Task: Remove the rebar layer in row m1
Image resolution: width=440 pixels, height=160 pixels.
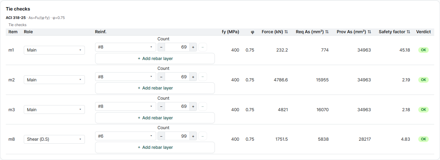Action: click(203, 47)
